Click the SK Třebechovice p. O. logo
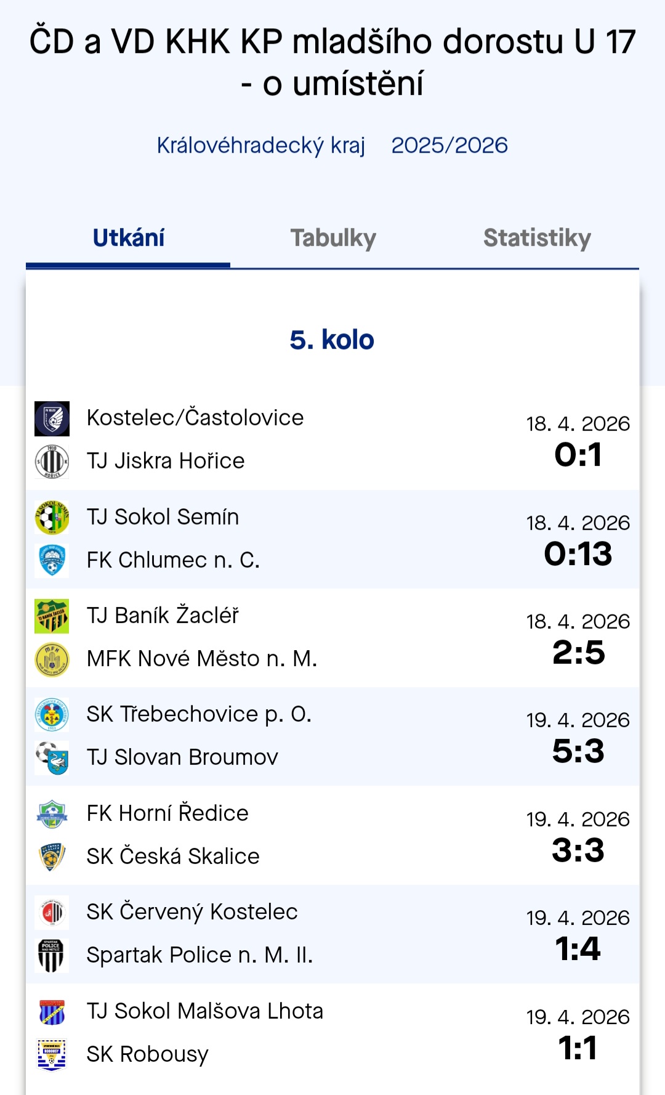The image size is (665, 1095). (x=52, y=715)
